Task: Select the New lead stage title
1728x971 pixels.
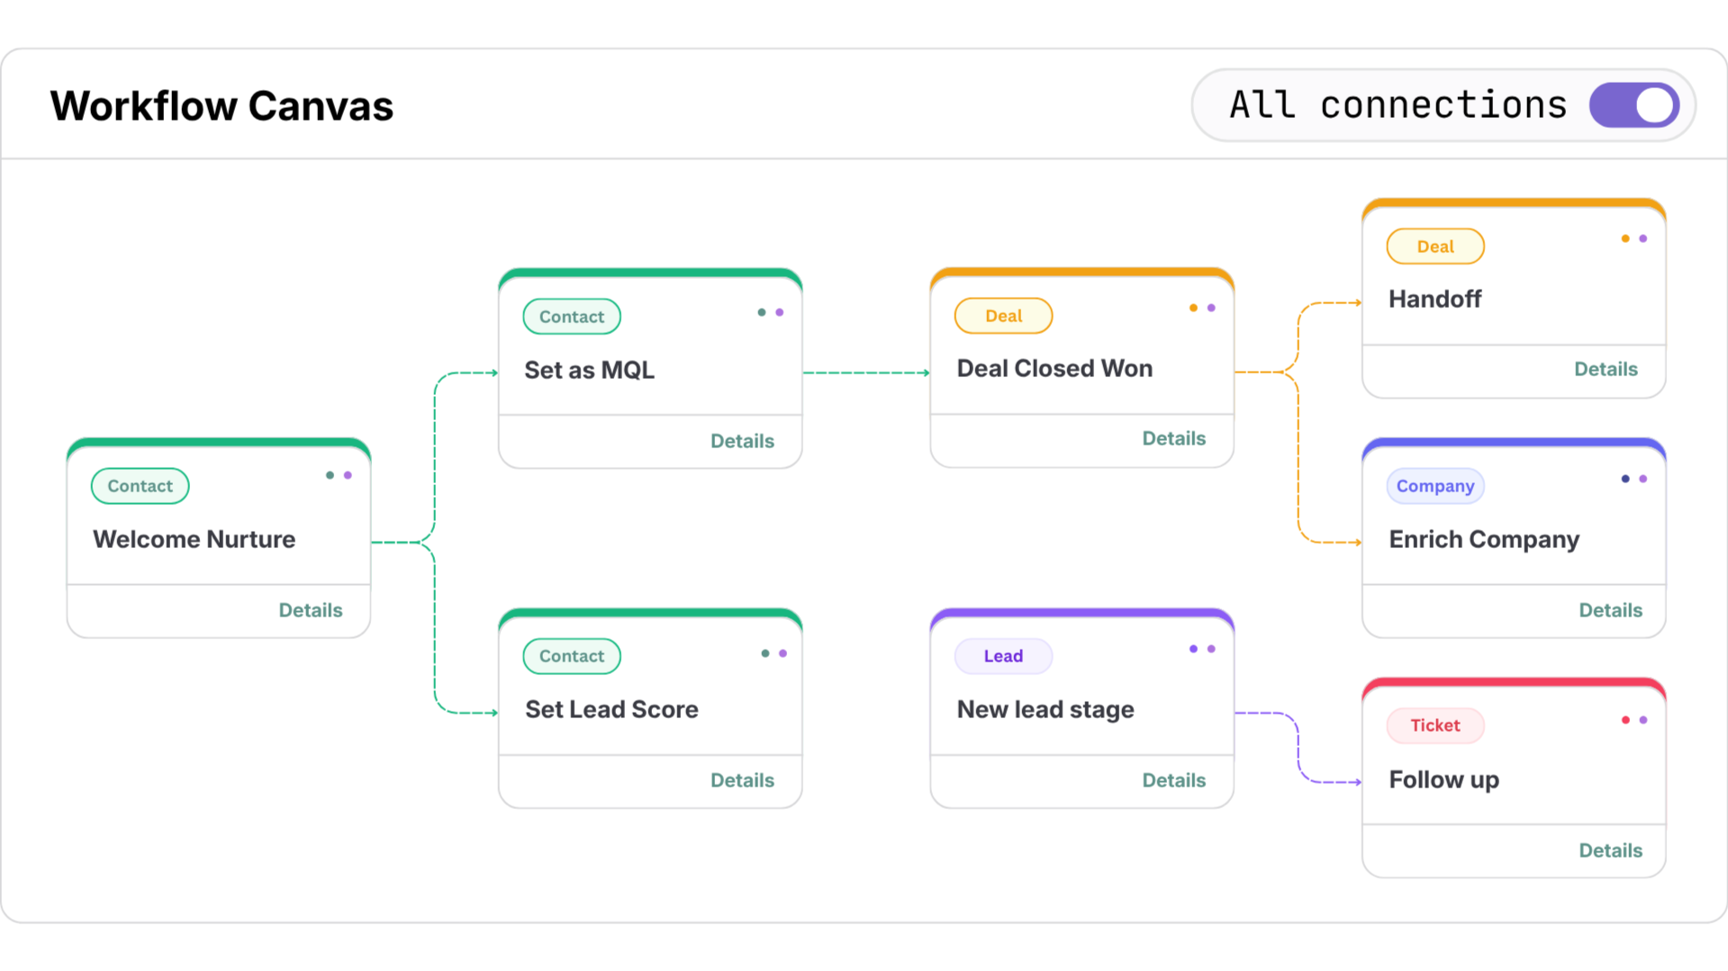Action: (x=1045, y=709)
